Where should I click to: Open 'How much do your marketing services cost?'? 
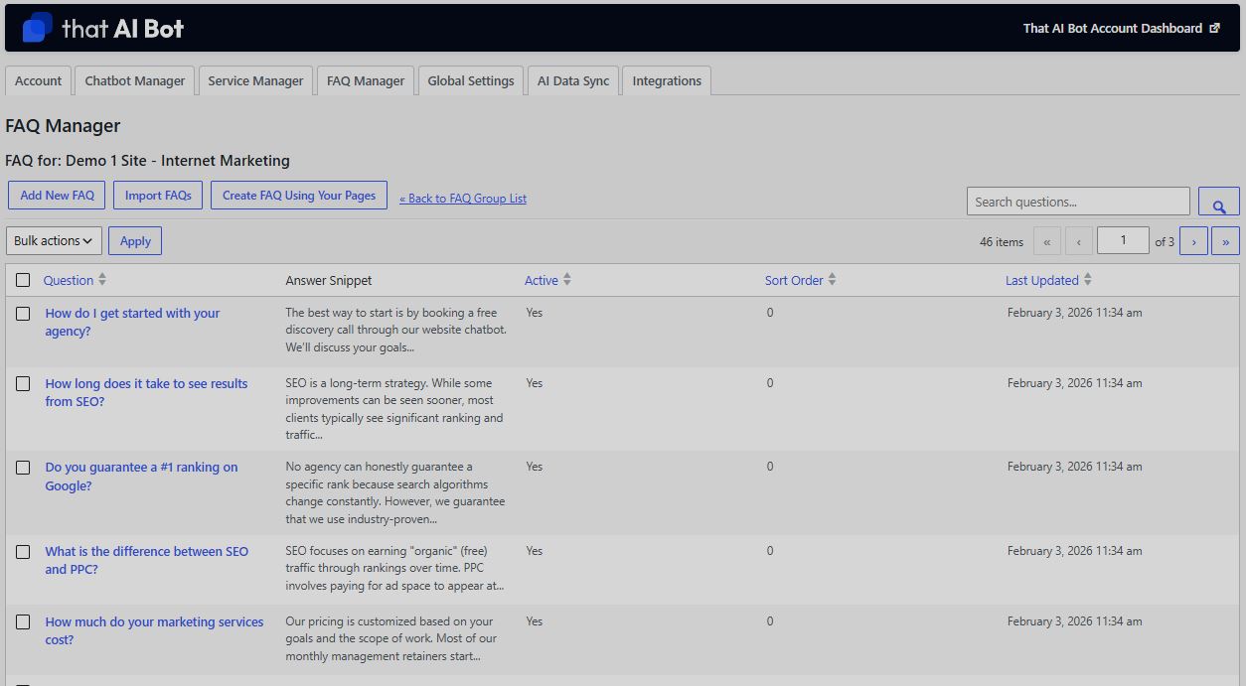pyautogui.click(x=154, y=631)
